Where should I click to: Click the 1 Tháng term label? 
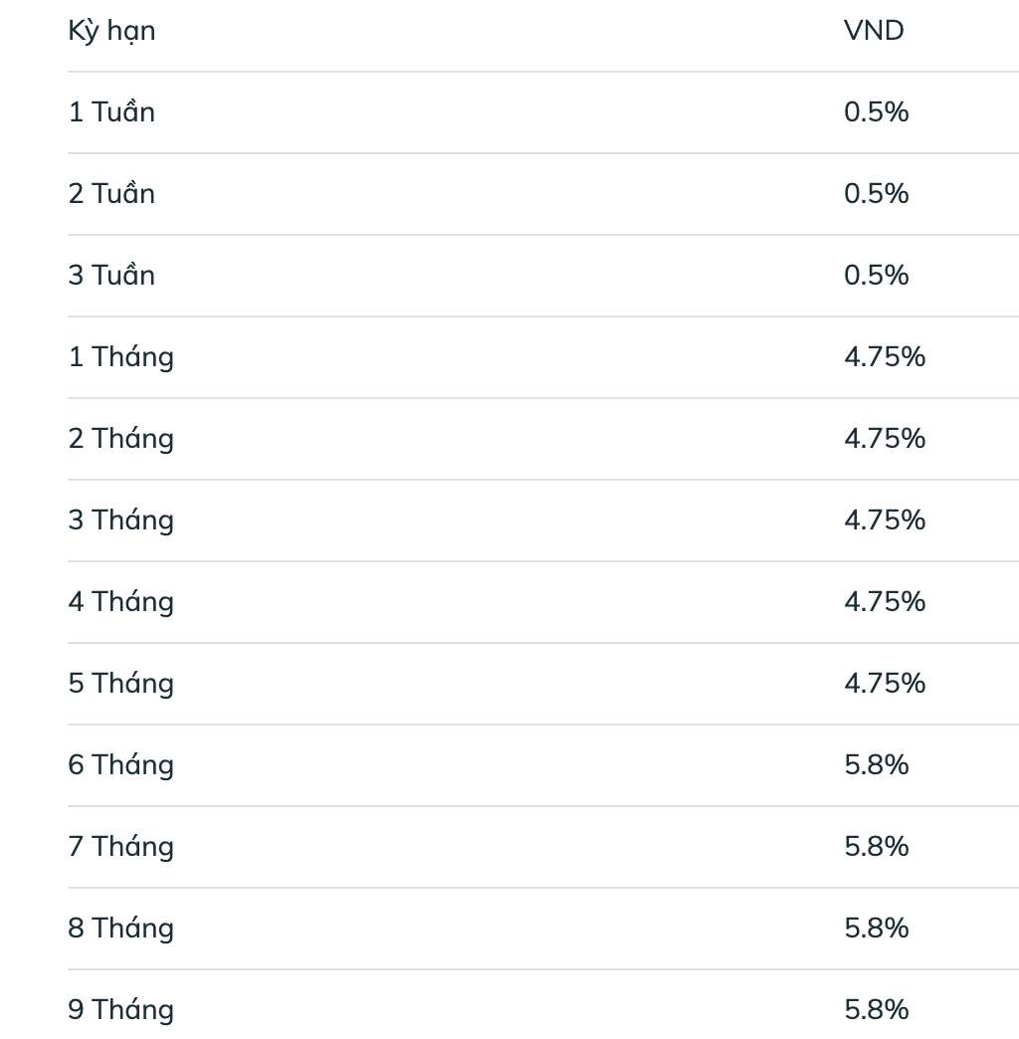[x=120, y=357]
